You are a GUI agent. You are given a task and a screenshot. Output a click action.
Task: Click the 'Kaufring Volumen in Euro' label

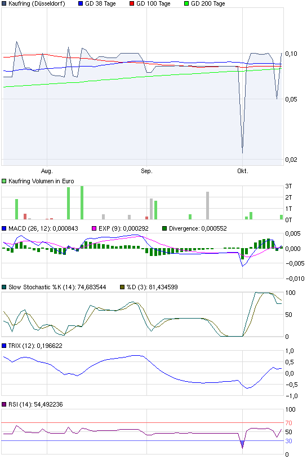coord(41,181)
